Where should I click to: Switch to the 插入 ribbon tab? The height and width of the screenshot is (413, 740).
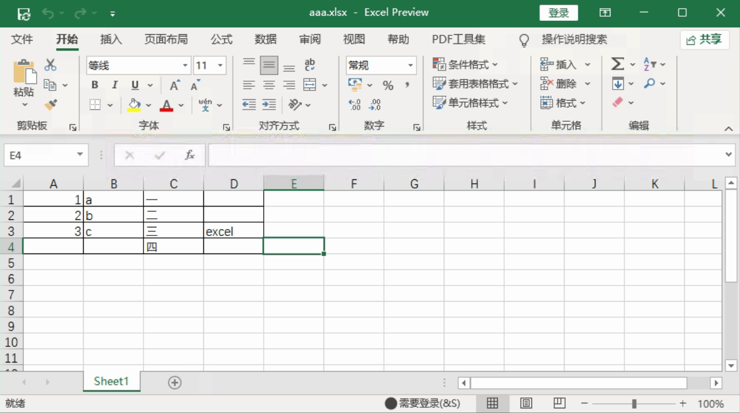pos(111,39)
